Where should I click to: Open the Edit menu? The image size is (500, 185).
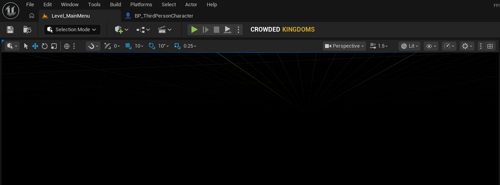coord(48,5)
